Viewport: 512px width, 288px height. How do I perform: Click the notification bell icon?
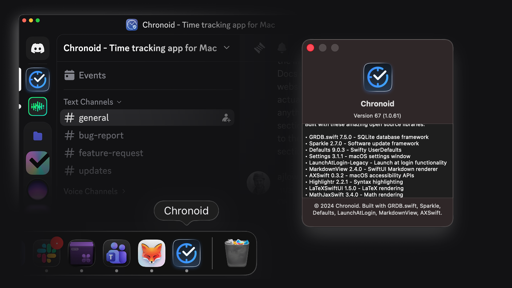tap(282, 48)
